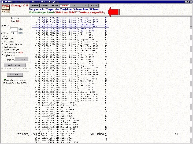This screenshot has height=144, width=193.
Task: Select row 'MM Juli 1989'
Action: [71, 116]
